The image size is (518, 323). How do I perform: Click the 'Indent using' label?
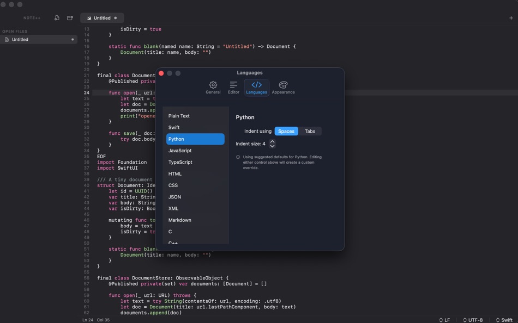pyautogui.click(x=258, y=131)
